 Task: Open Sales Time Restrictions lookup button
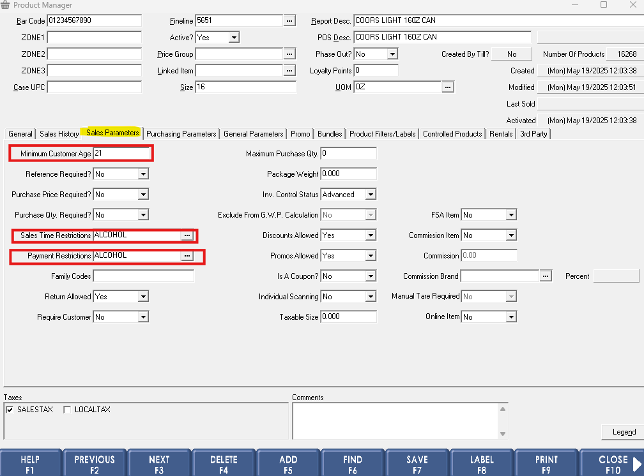[187, 235]
